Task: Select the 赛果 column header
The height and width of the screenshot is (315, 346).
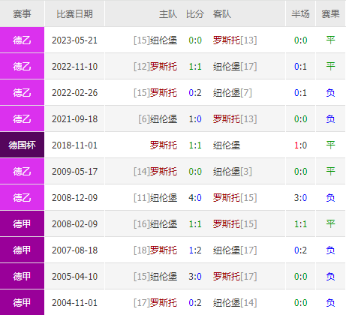Action: click(x=330, y=13)
